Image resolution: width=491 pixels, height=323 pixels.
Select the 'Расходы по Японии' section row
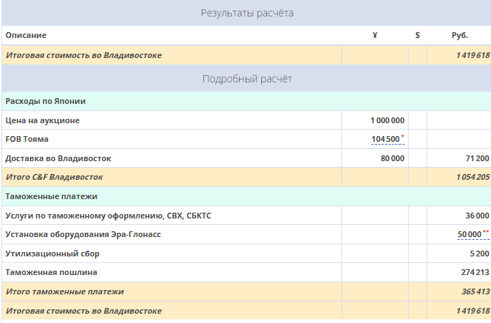pyautogui.click(x=246, y=101)
